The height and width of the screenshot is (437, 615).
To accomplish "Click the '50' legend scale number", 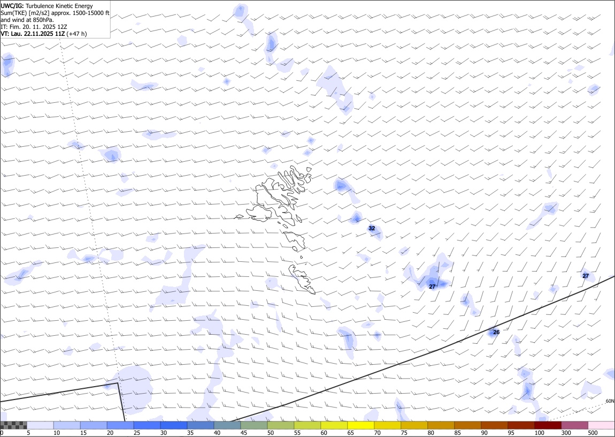I will point(271,433).
